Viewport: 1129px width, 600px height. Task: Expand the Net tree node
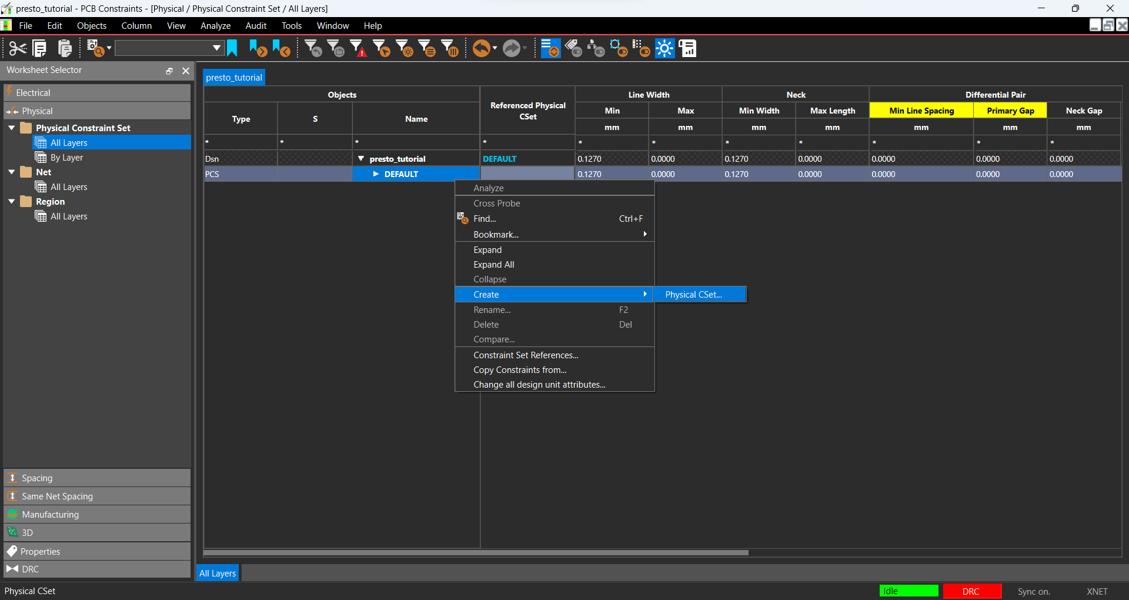[11, 172]
